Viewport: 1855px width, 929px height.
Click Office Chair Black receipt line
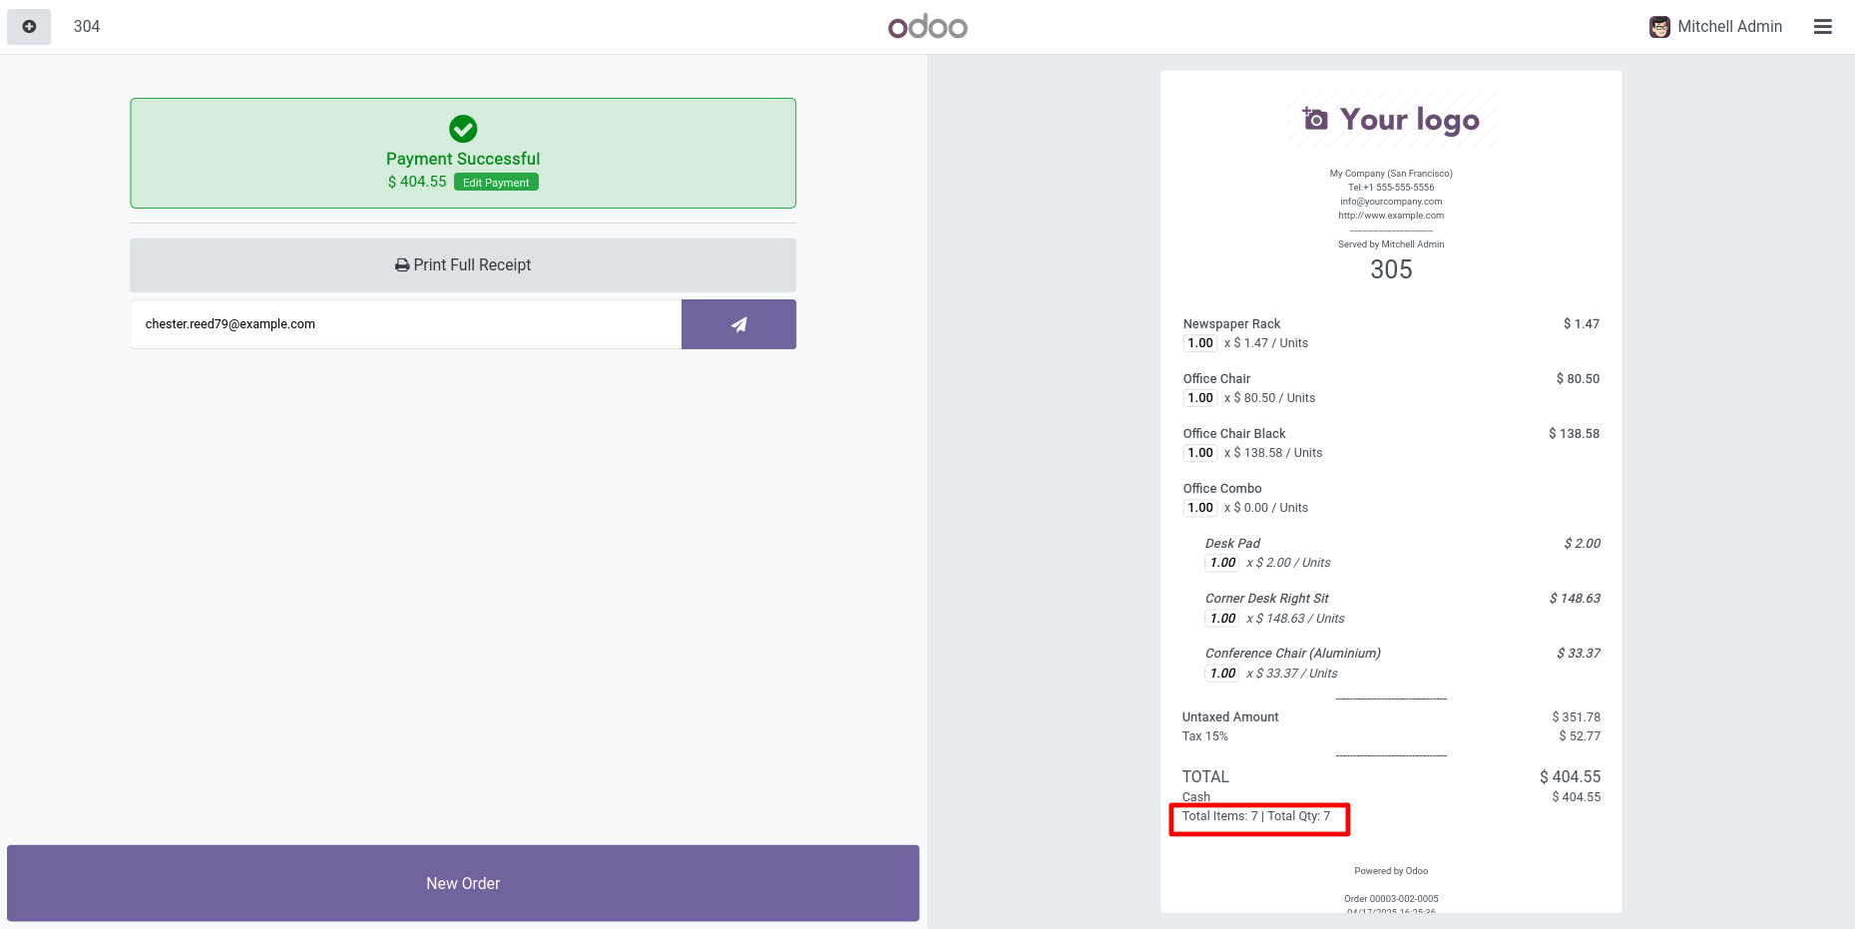pyautogui.click(x=1234, y=434)
